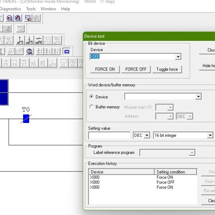Open the Address DEC format dropdown
Viewport: 215px width, 215px height.
coord(190,116)
